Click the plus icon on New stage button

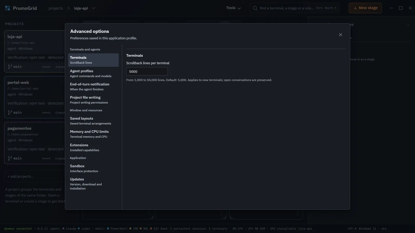coord(355,8)
